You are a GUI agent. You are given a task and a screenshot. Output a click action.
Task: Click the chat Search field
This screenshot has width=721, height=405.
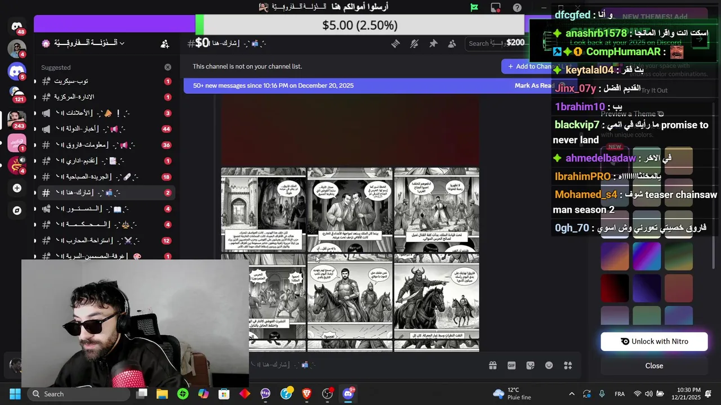coord(495,43)
